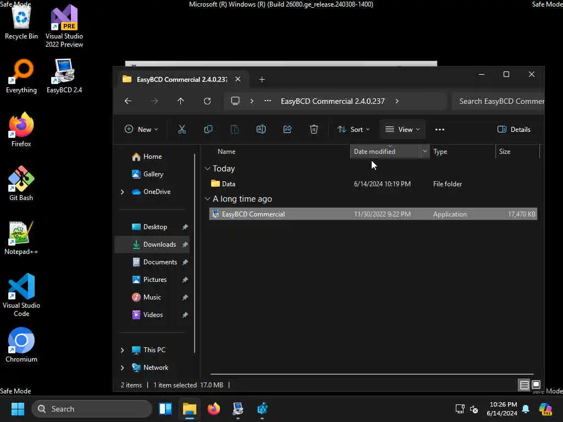This screenshot has width=563, height=422.
Task: Expand the OneDrive tree node
Action: coord(122,192)
